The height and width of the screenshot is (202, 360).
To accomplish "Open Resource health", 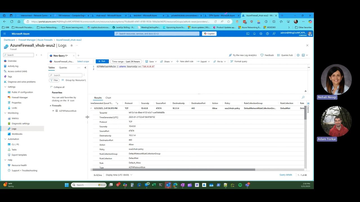I will pyautogui.click(x=19, y=165).
